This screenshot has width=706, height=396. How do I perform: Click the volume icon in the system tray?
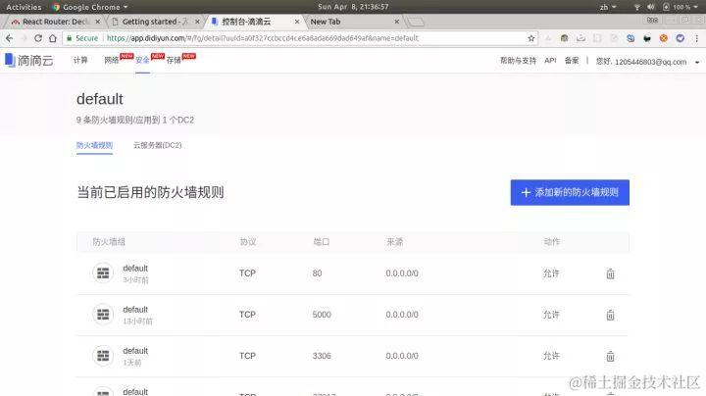pos(651,7)
